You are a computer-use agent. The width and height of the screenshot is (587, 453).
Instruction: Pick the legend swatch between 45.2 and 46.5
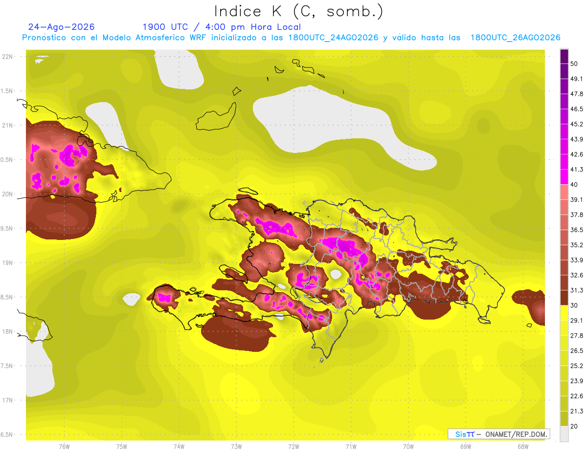pyautogui.click(x=564, y=117)
